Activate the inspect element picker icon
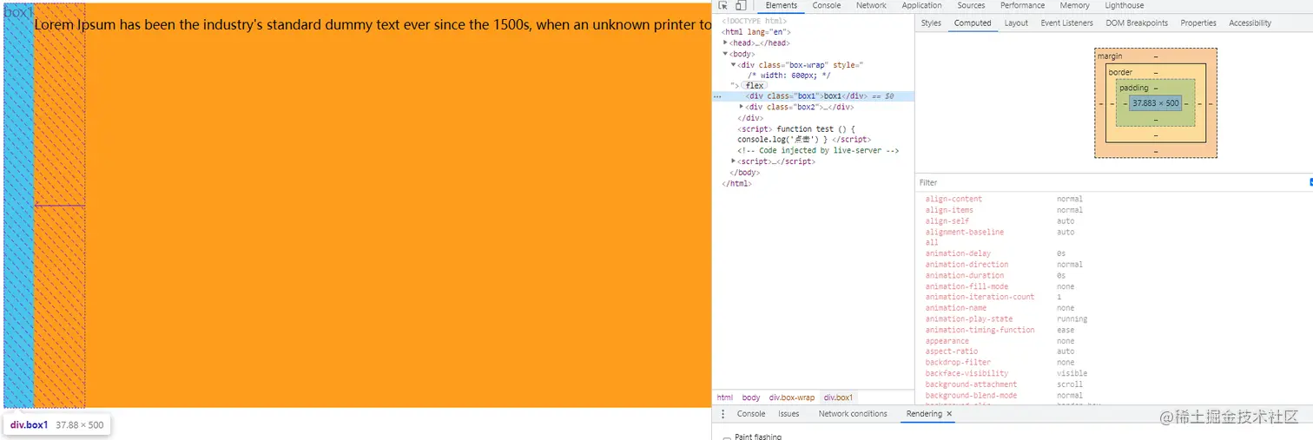This screenshot has width=1313, height=440. coord(722,5)
